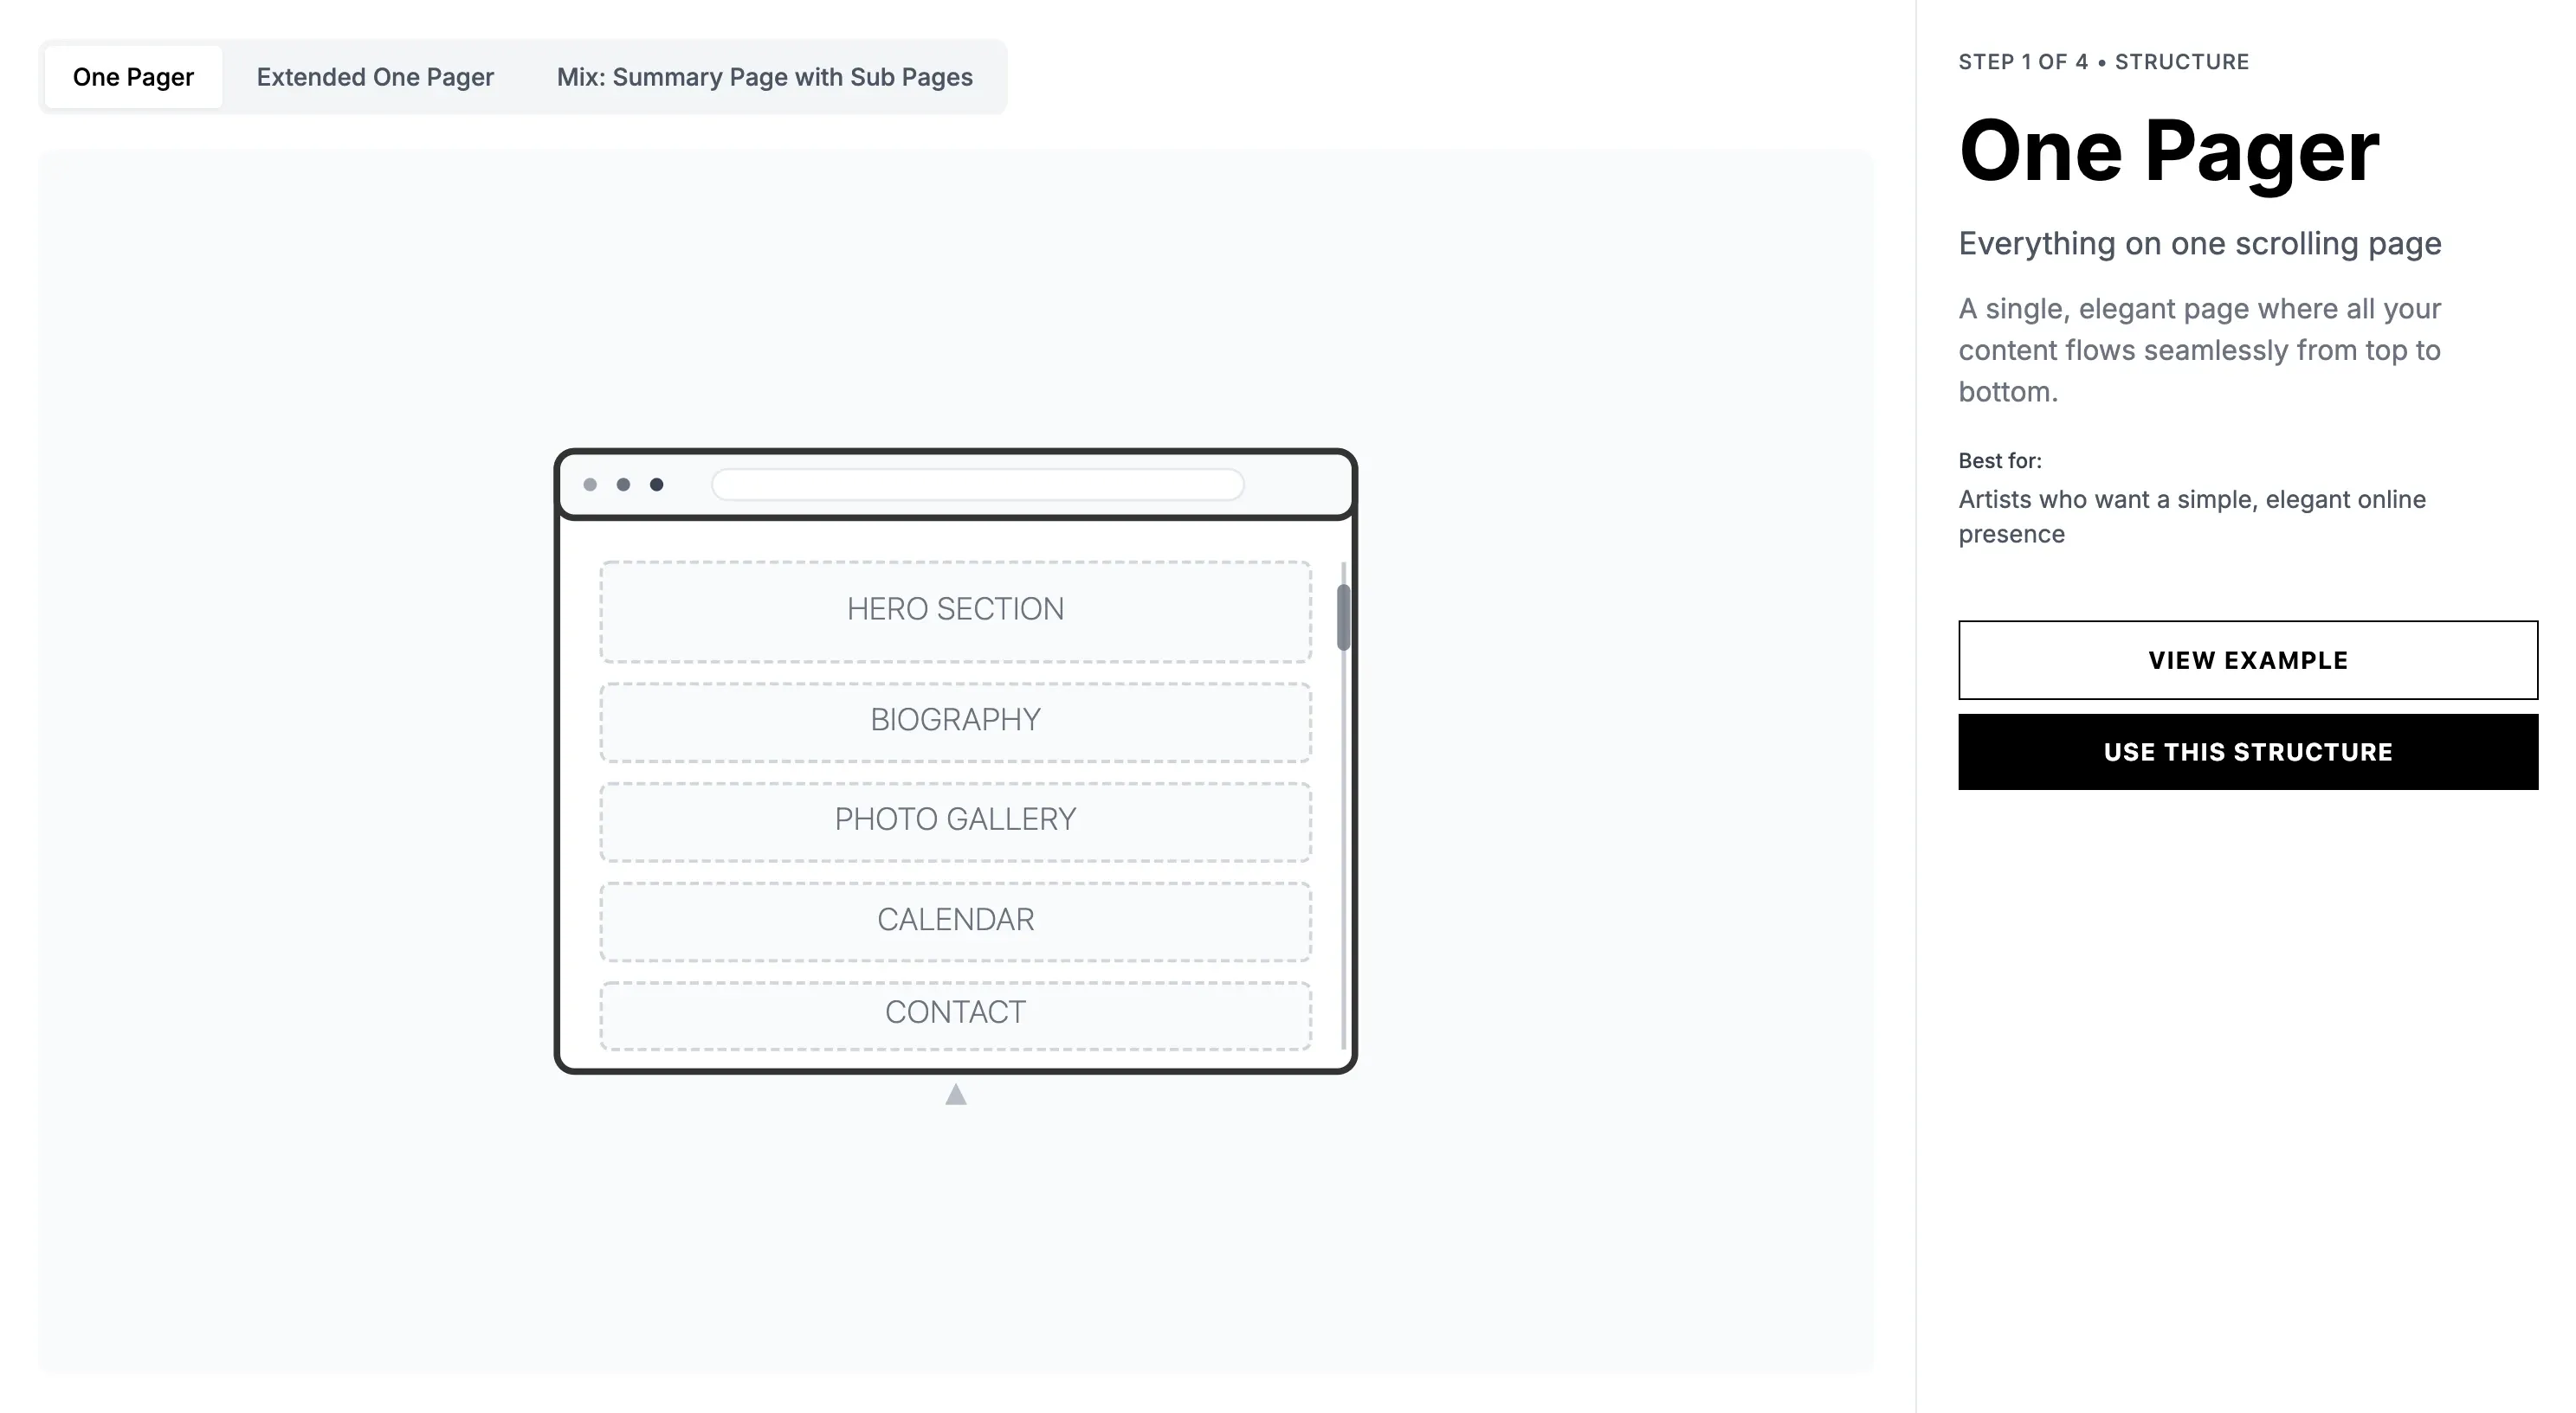This screenshot has height=1413, width=2576.
Task: Click the View Example button
Action: pos(2247,659)
